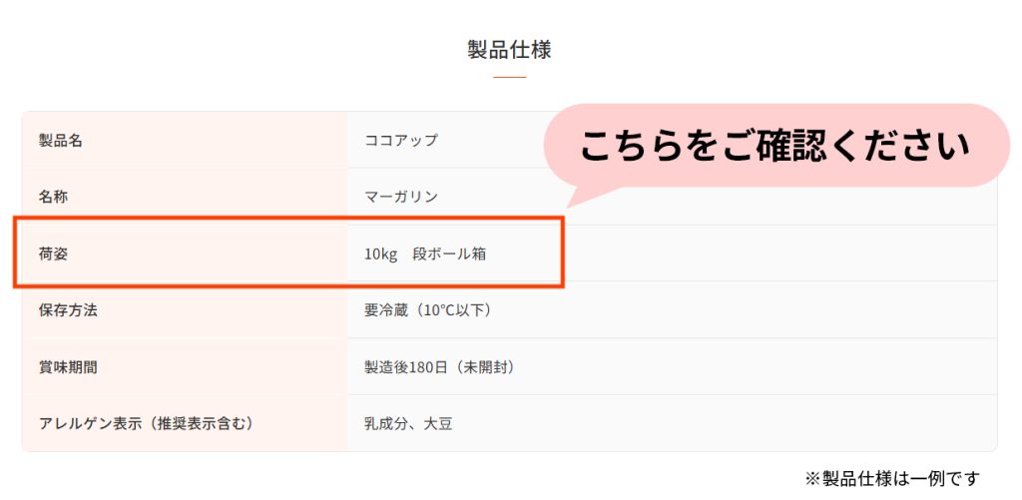Select the 保存方法 label cell
The height and width of the screenshot is (500, 1022).
pos(185,309)
